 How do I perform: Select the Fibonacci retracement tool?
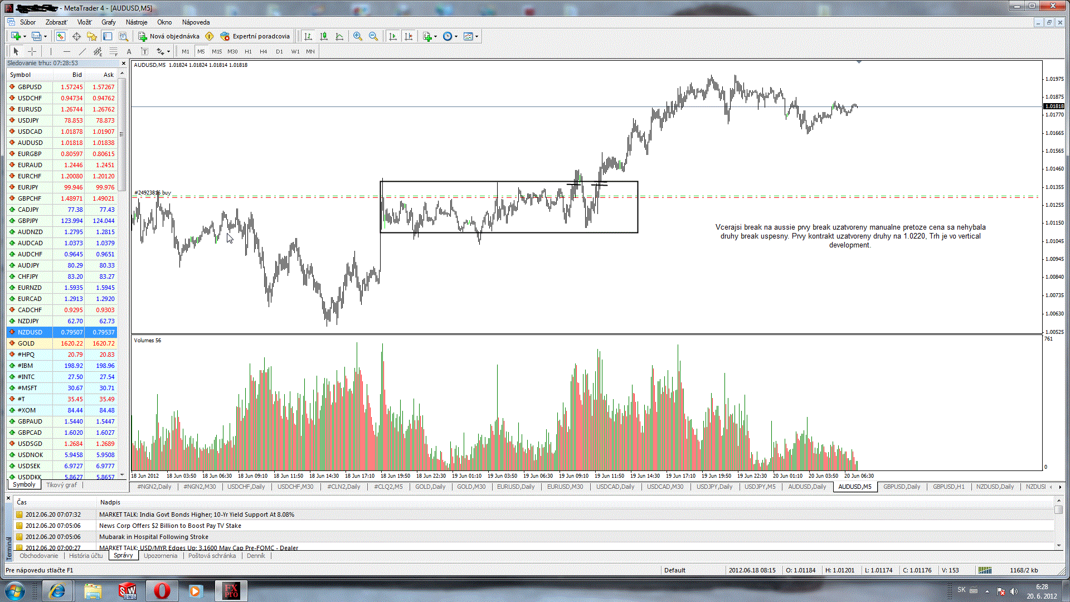click(114, 51)
